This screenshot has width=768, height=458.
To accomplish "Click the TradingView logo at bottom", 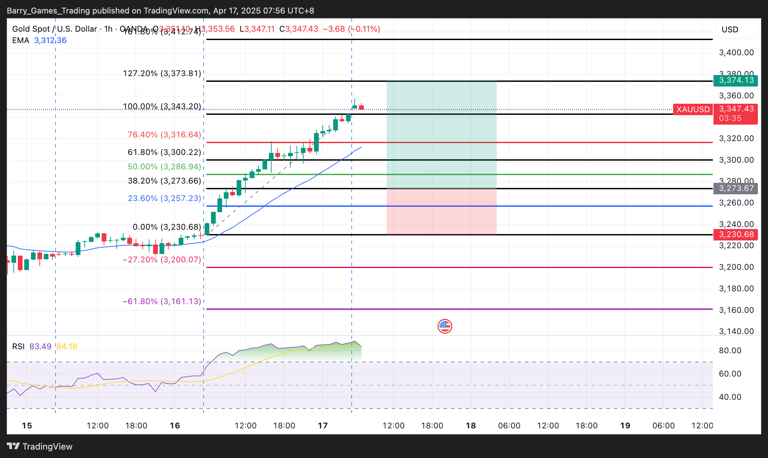I will point(40,447).
